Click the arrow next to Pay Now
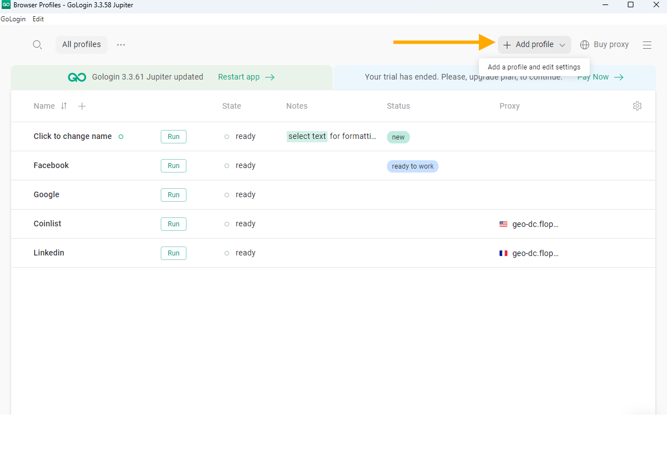Viewport: 667px width, 451px height. point(618,77)
